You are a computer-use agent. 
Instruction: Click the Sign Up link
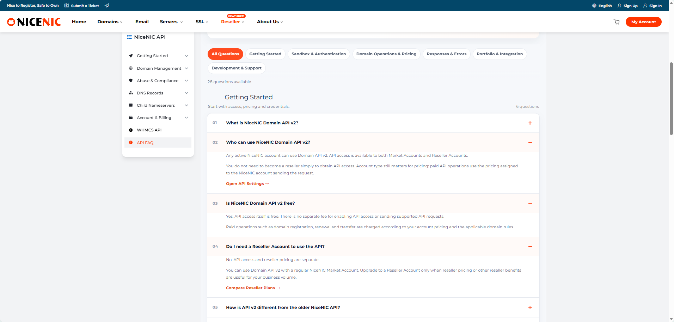click(630, 6)
